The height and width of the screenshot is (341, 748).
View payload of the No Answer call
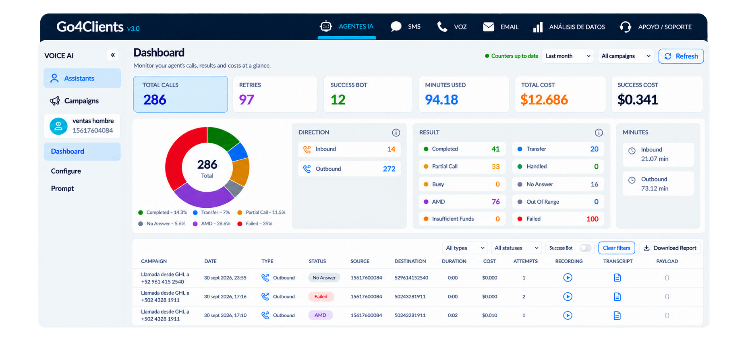[667, 278]
